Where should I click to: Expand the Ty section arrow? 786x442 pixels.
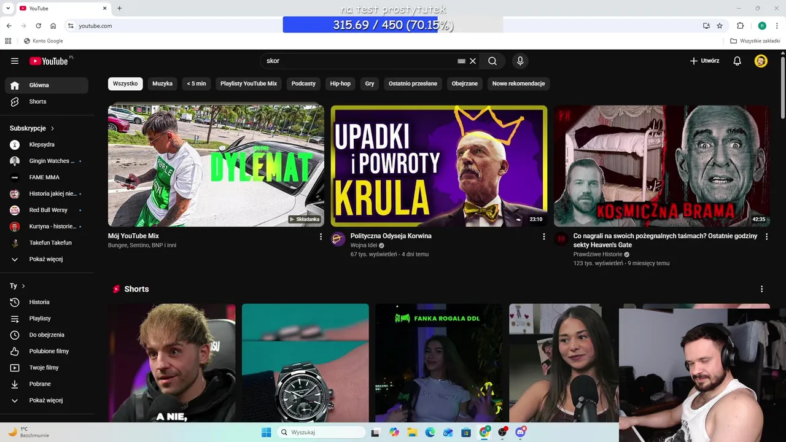coord(23,286)
